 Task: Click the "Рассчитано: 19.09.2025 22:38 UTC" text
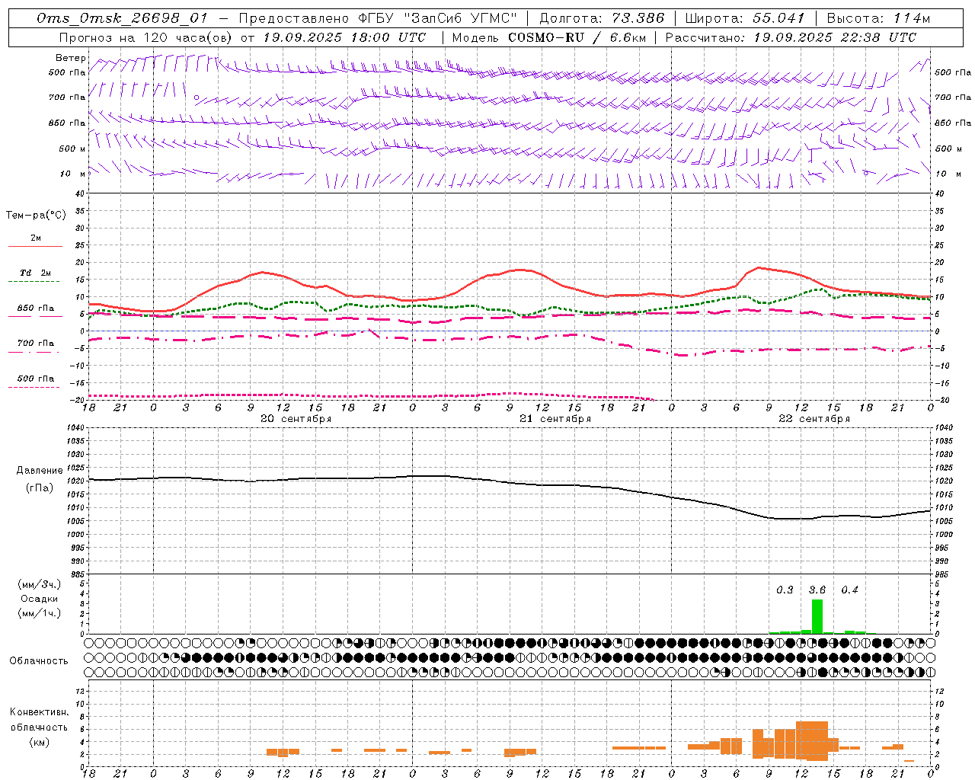pyautogui.click(x=791, y=37)
